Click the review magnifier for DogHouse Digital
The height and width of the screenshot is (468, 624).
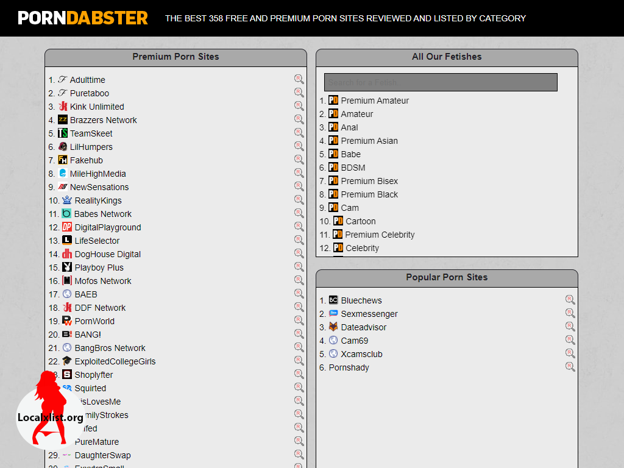pyautogui.click(x=299, y=253)
